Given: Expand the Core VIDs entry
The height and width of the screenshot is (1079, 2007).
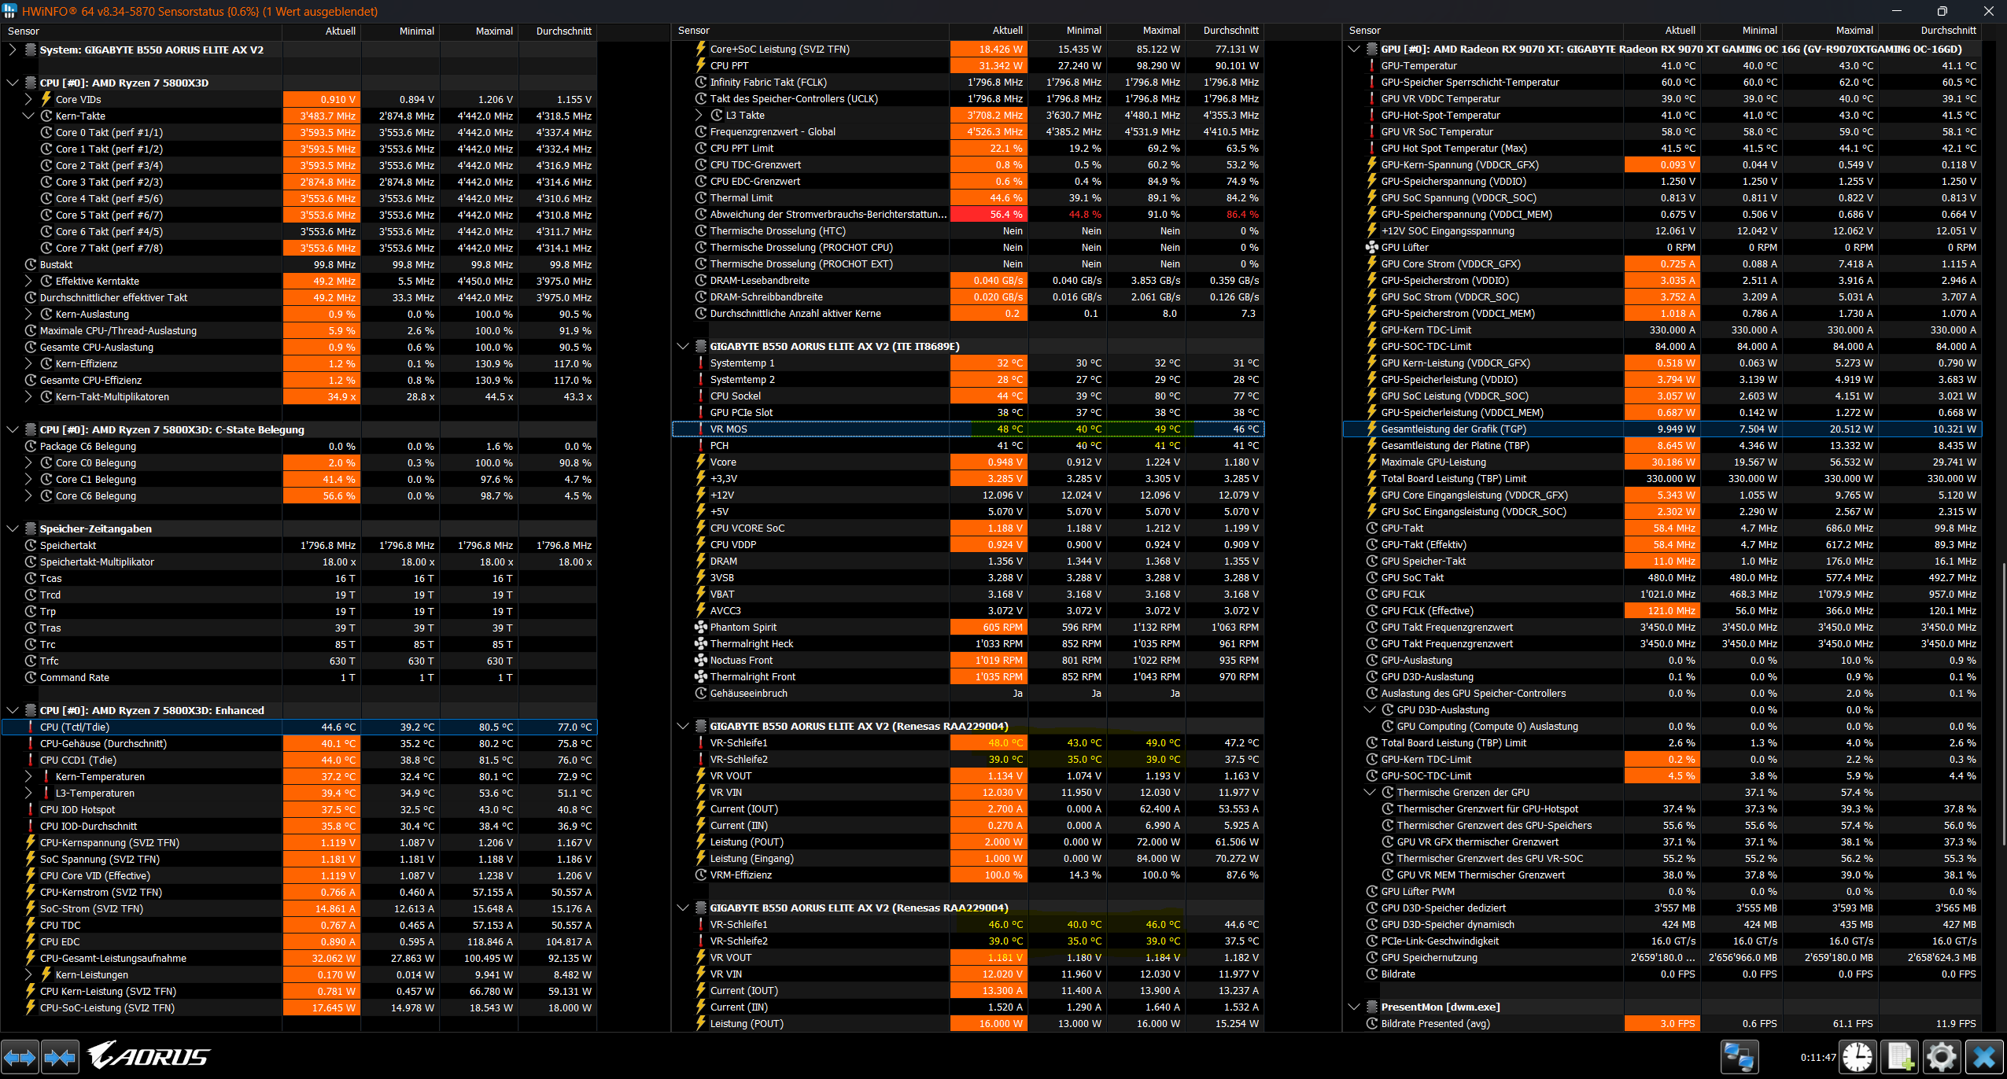Looking at the screenshot, I should pos(28,99).
